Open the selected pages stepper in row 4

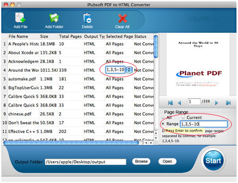tap(129, 70)
